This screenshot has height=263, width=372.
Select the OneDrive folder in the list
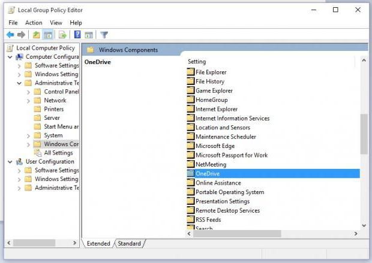[x=273, y=174]
